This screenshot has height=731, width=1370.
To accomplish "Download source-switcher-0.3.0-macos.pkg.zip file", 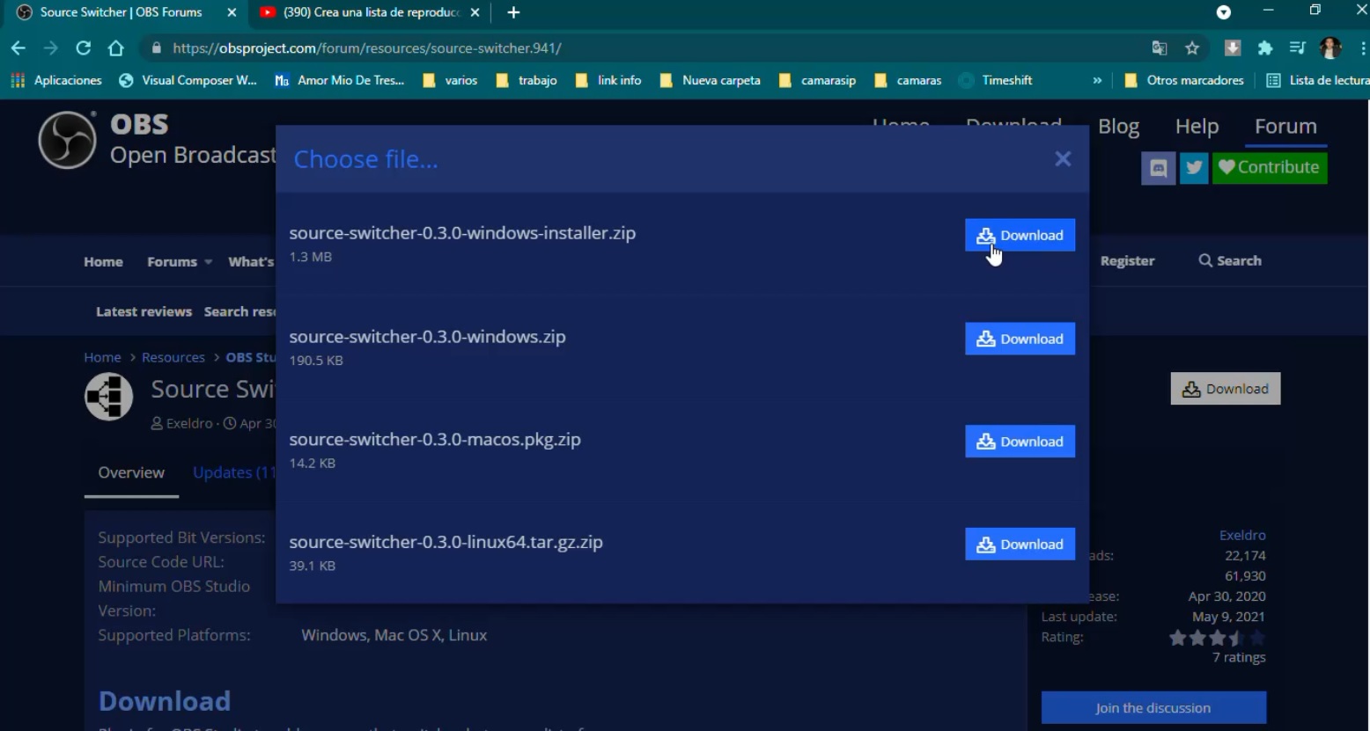I will [x=1020, y=442].
